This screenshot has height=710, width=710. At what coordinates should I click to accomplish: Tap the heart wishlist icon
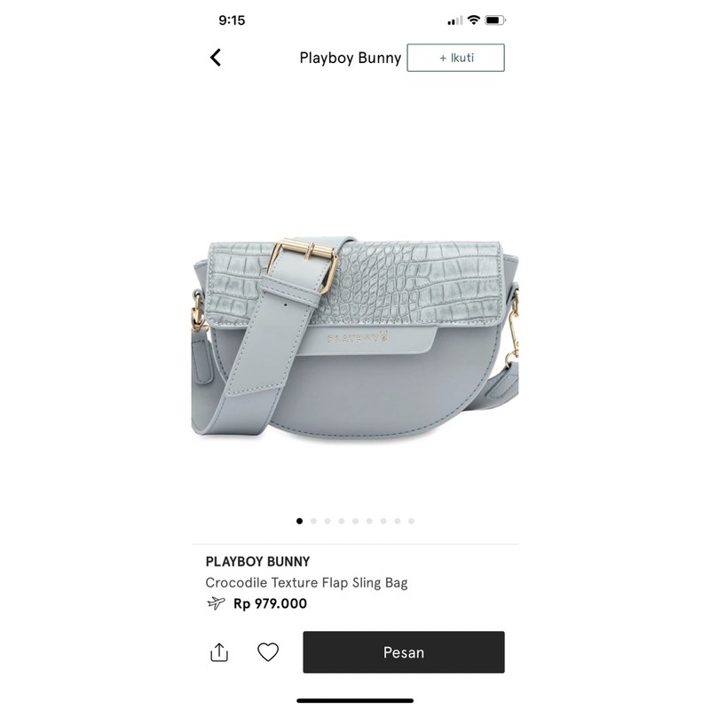268,652
